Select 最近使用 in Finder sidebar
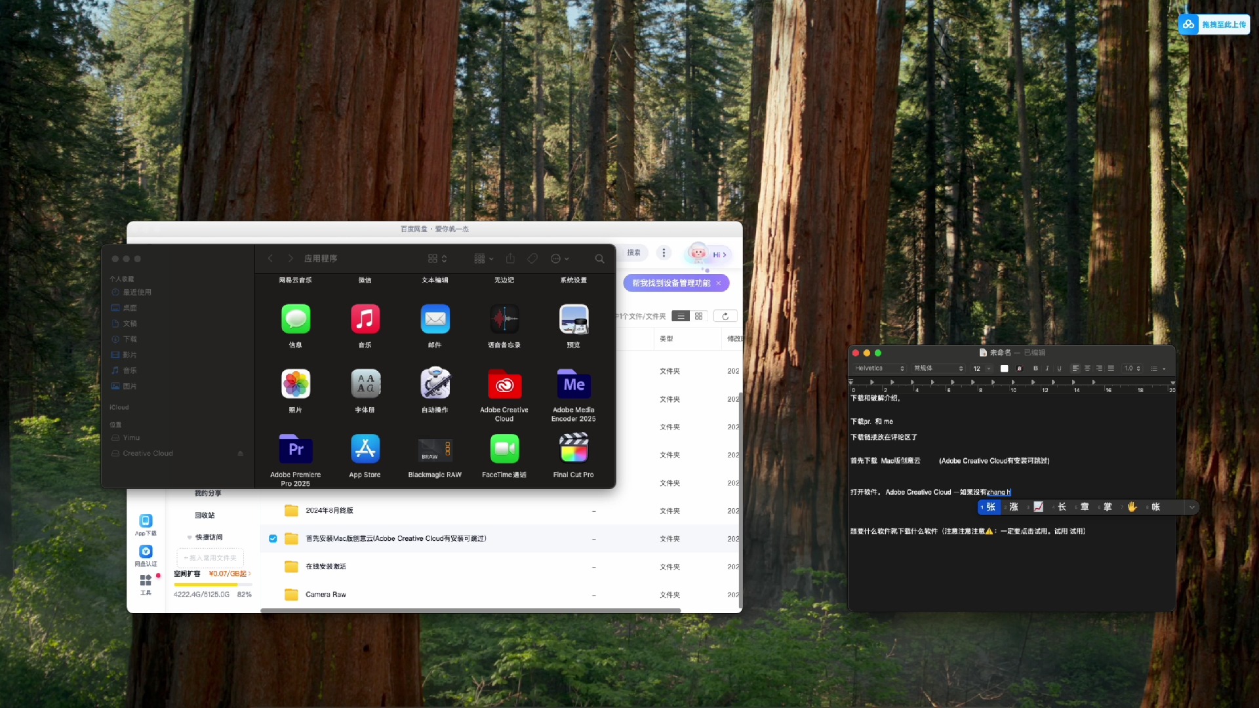1259x708 pixels. pos(131,292)
